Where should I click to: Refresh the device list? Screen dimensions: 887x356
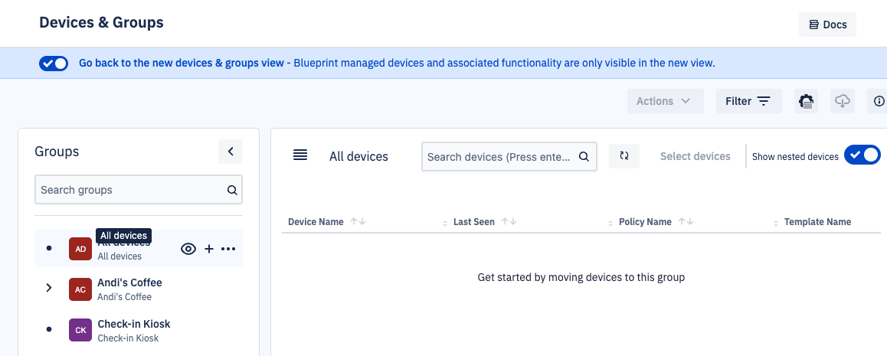point(624,156)
